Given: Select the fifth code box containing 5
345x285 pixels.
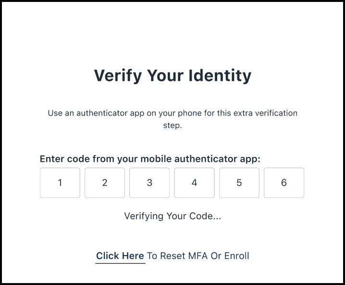Looking at the screenshot, I should coord(239,183).
